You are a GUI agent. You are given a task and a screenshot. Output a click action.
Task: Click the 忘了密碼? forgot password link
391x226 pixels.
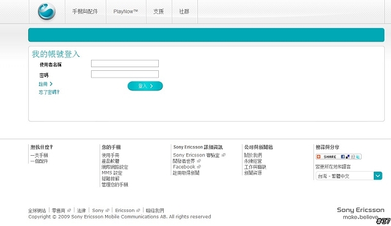(49, 92)
